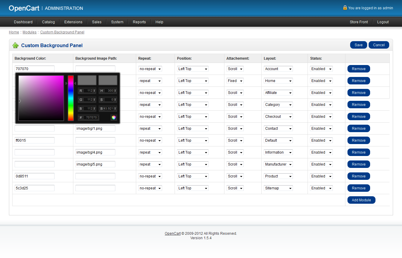Click the color field containing ff0015
The image size is (402, 258).
coord(35,140)
